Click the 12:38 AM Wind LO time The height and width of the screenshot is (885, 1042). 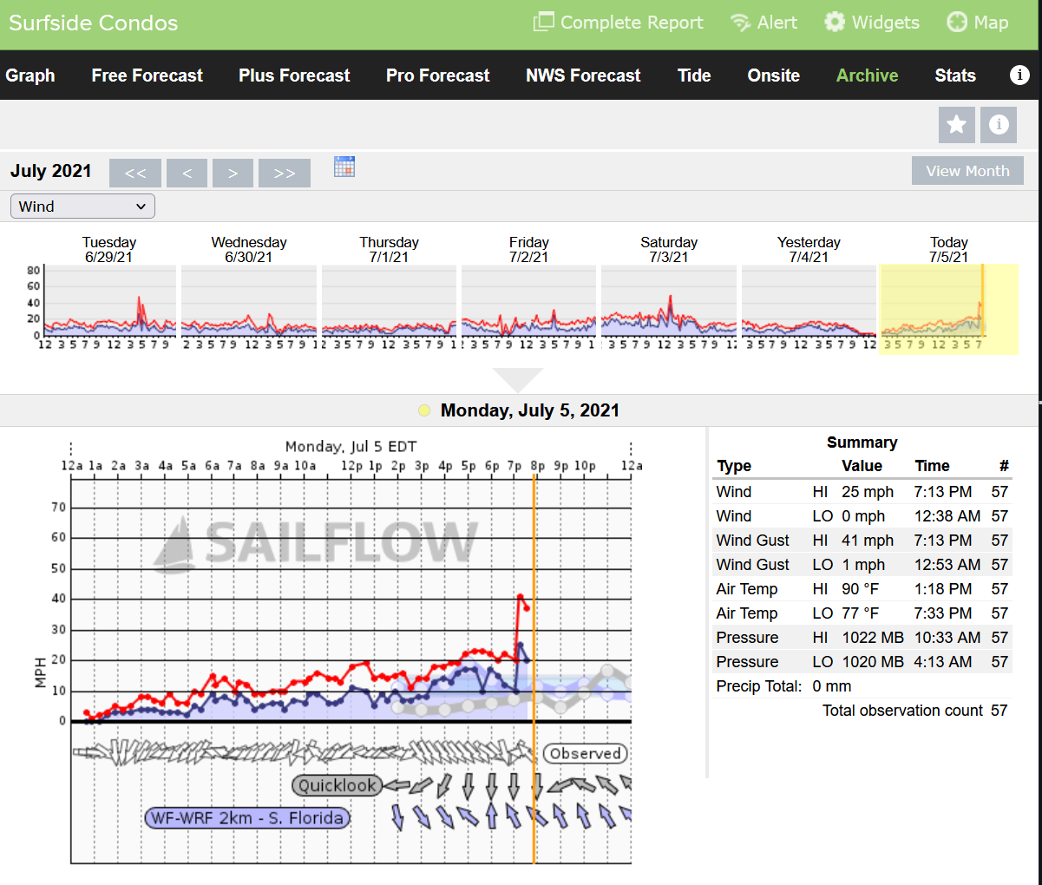[x=947, y=516]
